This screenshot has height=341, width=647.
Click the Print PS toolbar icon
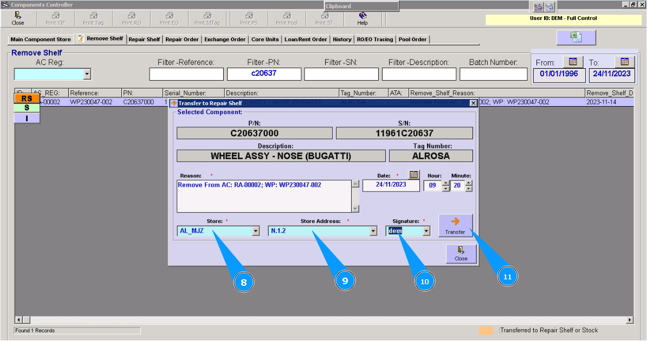[x=249, y=18]
